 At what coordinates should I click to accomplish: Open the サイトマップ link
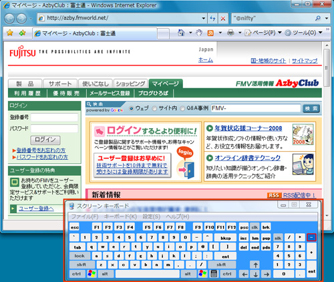point(305,61)
